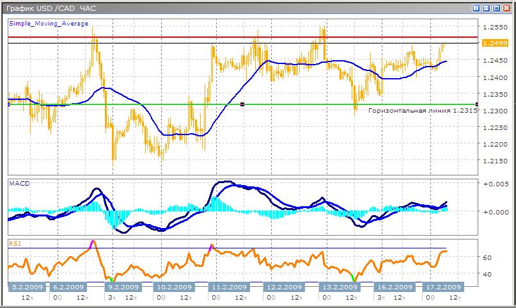Viewport: 516px width, 308px height.
Task: Click the MACD indicator label
Action: click(18, 184)
